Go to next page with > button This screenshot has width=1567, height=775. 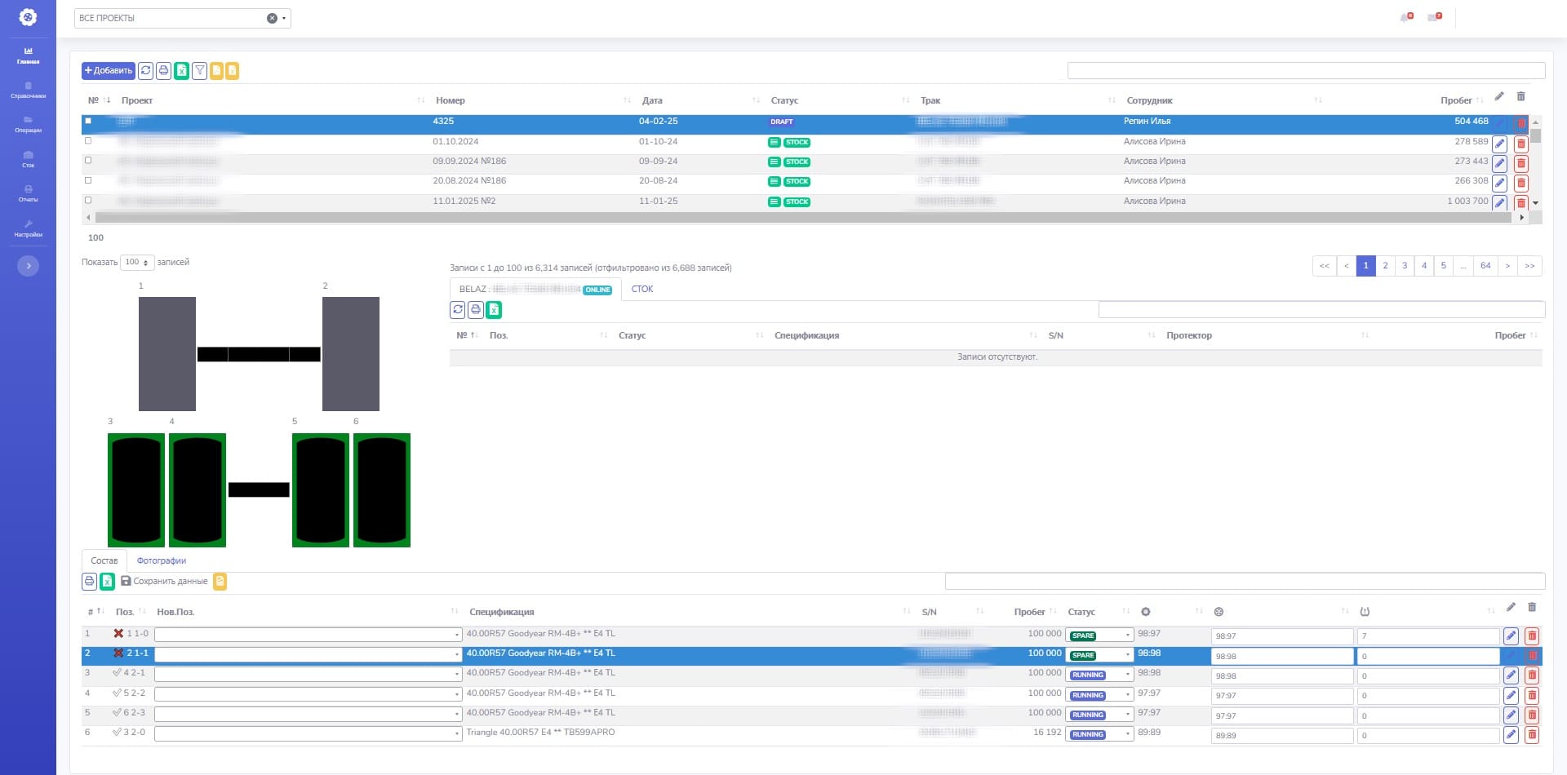1507,265
